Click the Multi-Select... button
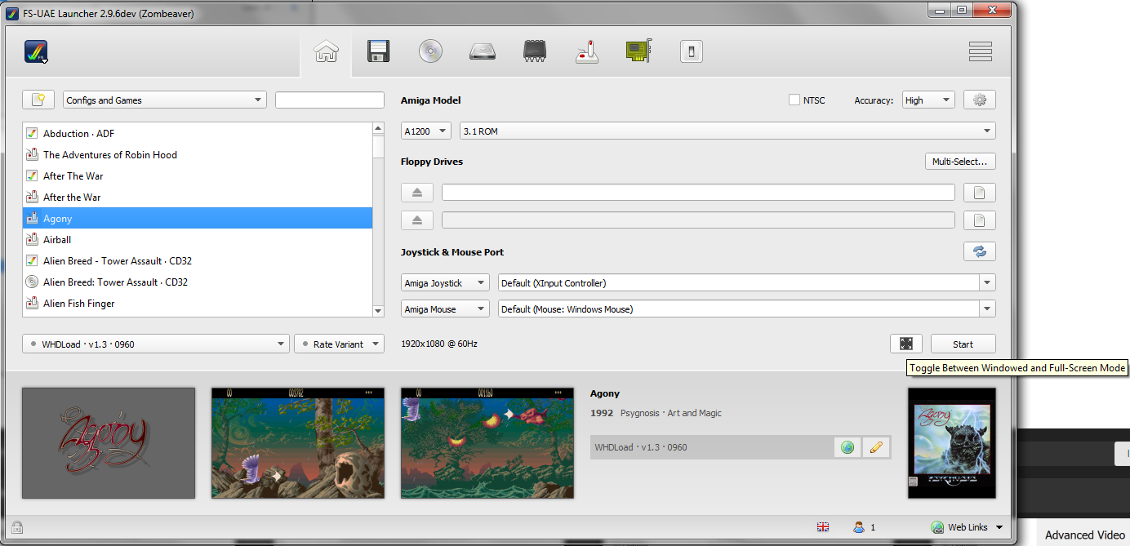The image size is (1130, 546). coord(960,162)
